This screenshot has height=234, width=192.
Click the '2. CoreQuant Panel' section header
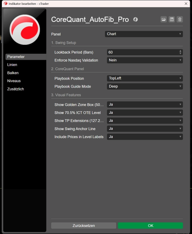68,69
